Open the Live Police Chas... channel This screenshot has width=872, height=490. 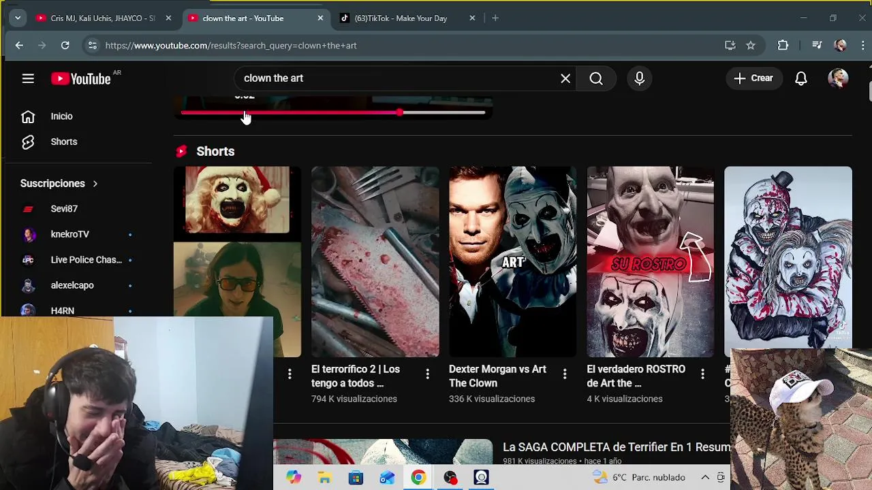[86, 260]
